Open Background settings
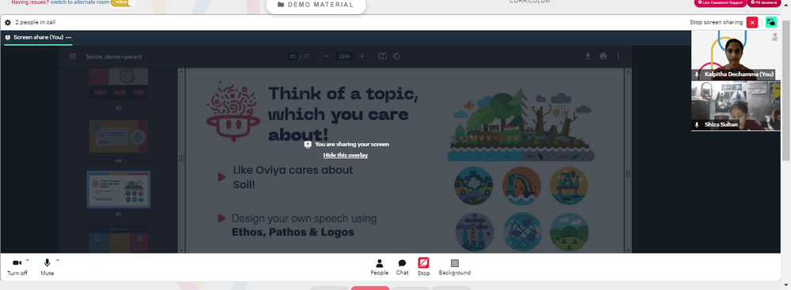Viewport: 791px width, 290px height. [455, 267]
